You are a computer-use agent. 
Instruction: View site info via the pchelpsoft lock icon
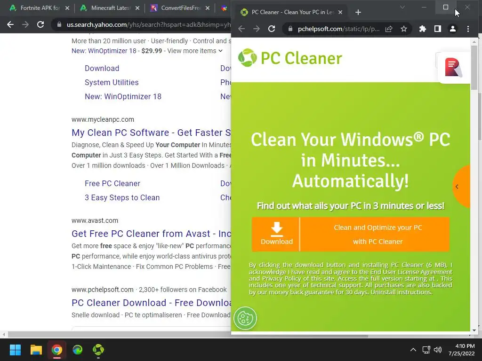pyautogui.click(x=290, y=29)
